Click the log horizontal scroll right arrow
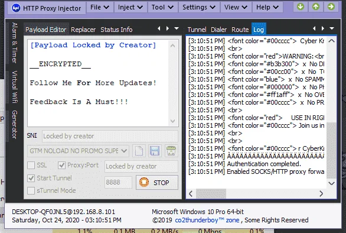This screenshot has width=346, height=233. tap(321, 194)
